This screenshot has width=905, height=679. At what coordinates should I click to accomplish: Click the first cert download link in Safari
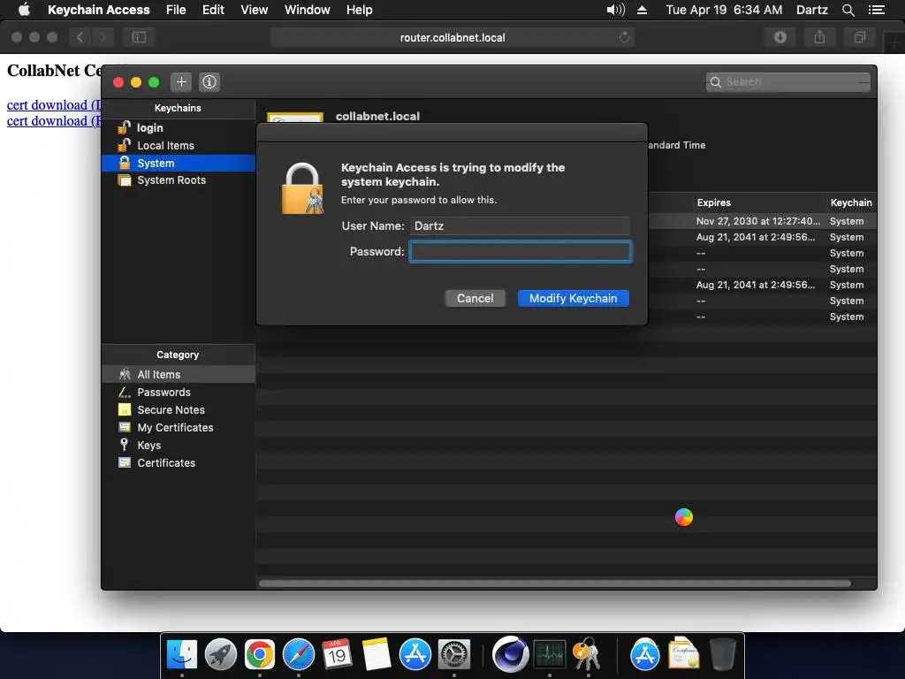(x=54, y=105)
